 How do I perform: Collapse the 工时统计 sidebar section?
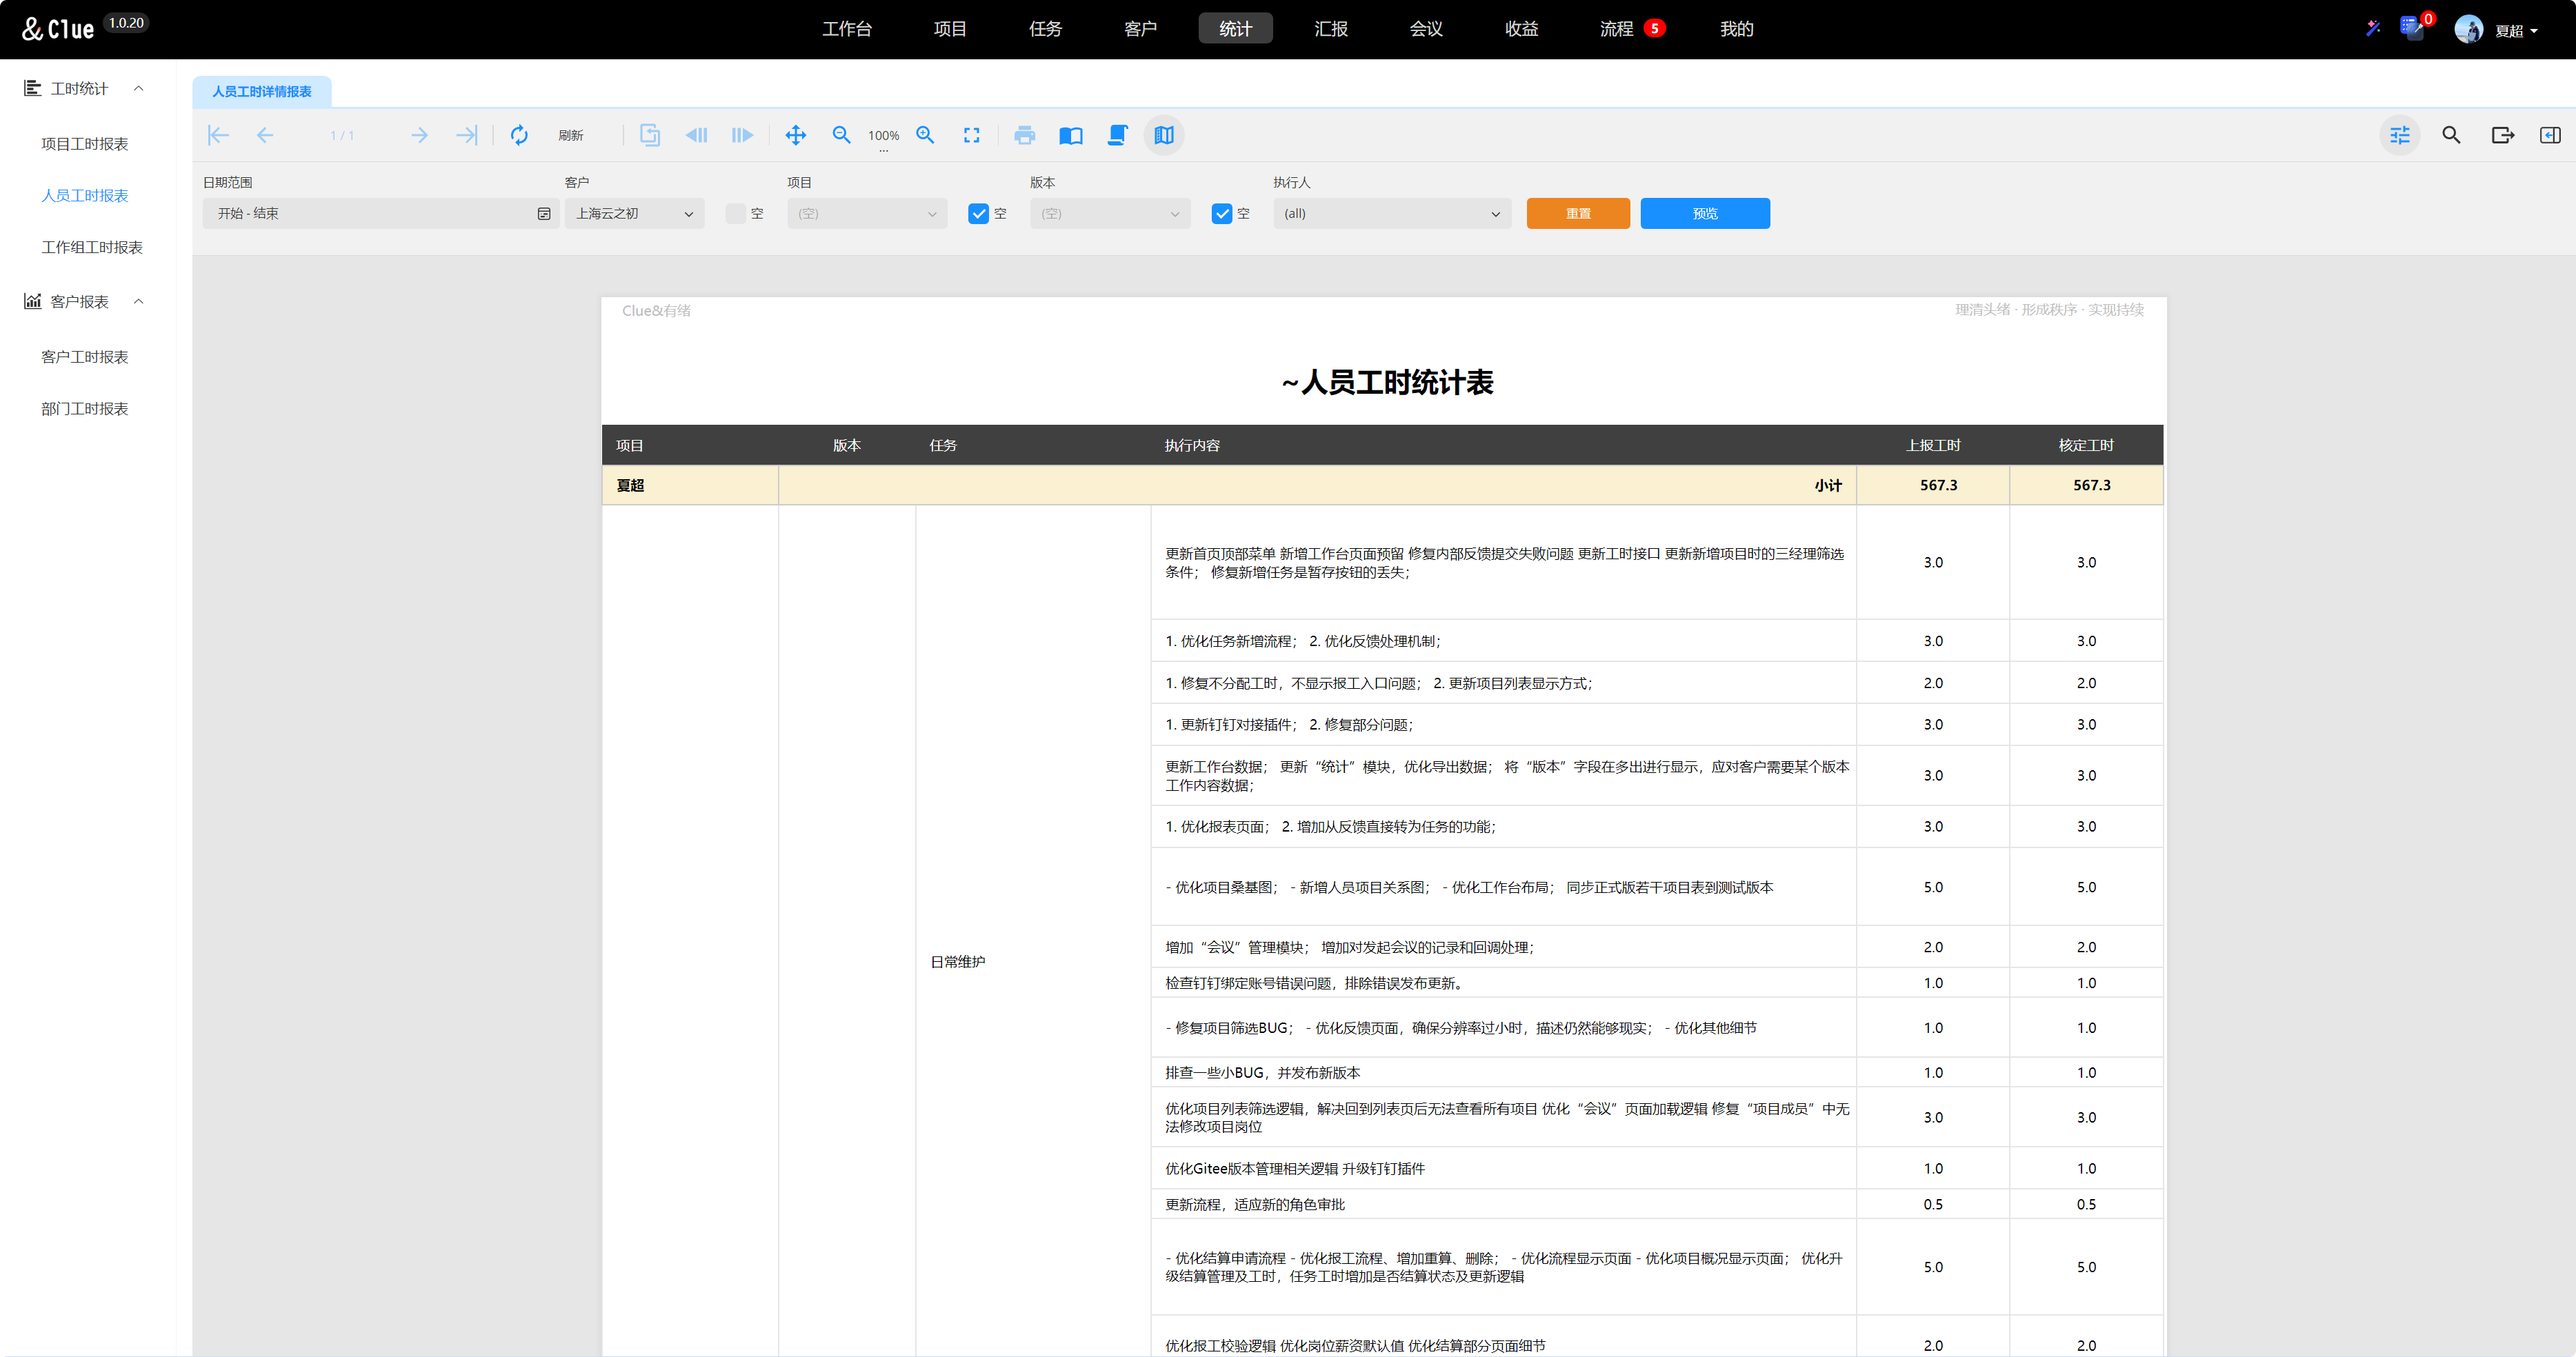point(138,88)
